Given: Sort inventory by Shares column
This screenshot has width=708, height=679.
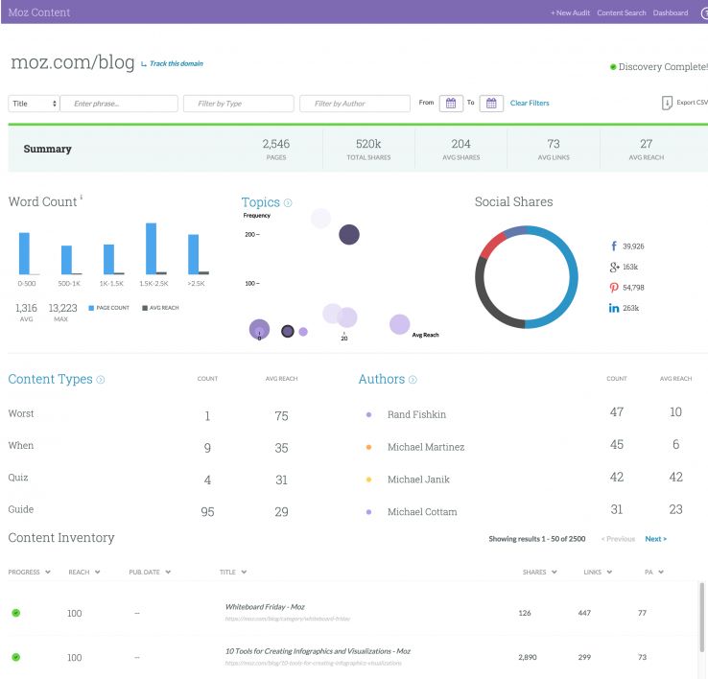Looking at the screenshot, I should click(x=539, y=573).
